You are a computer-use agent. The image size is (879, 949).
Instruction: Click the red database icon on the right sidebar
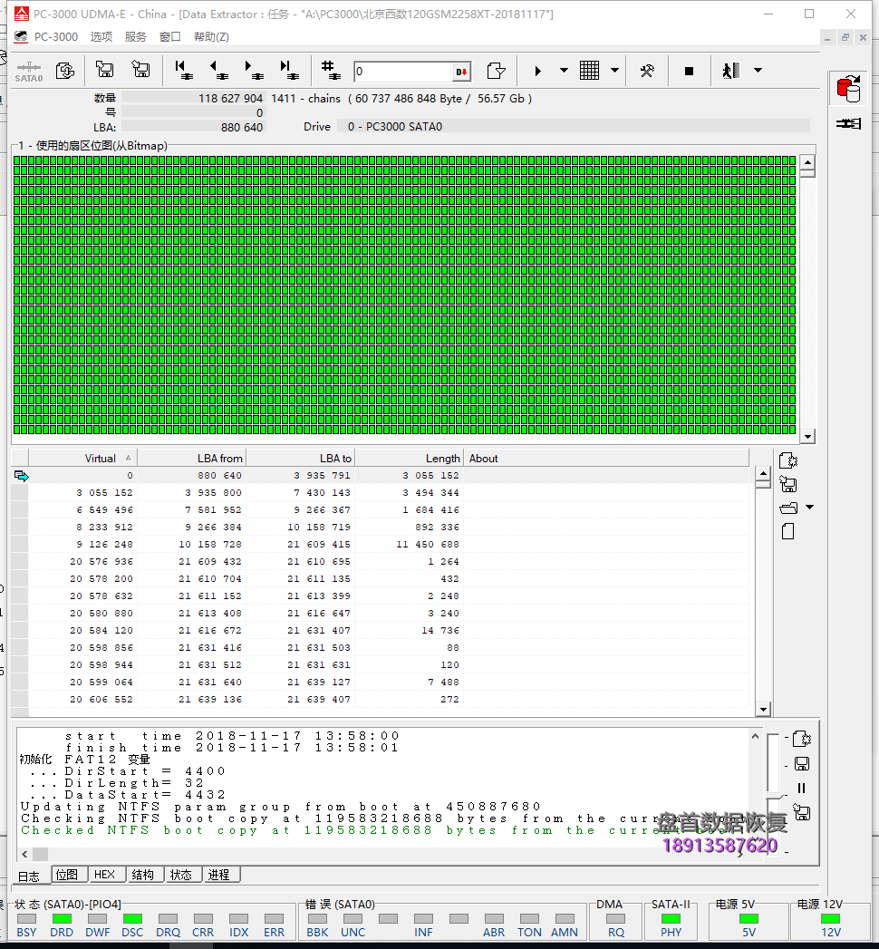coord(848,89)
